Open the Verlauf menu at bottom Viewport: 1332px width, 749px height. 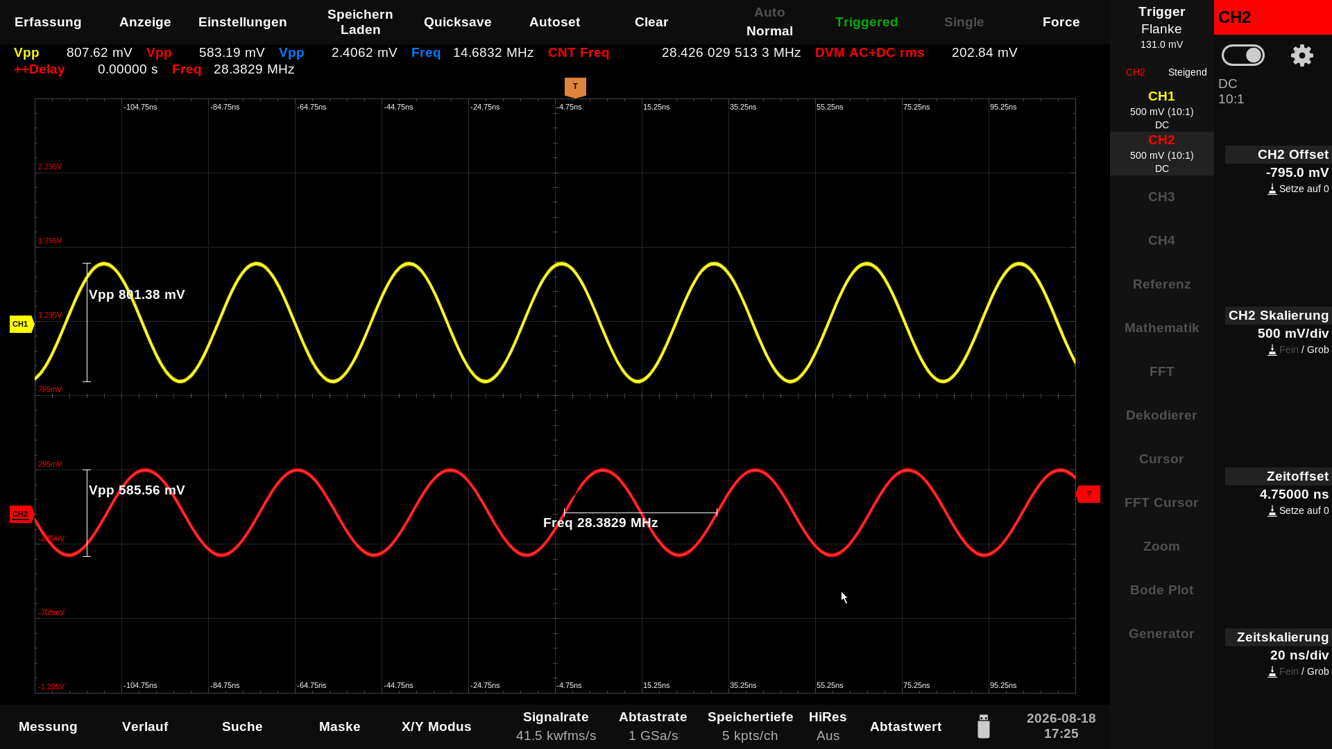coord(145,727)
